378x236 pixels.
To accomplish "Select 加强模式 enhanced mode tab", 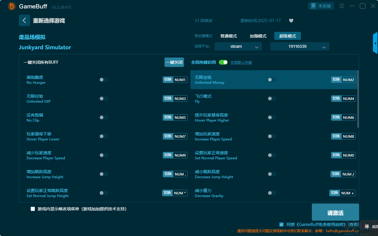I will pyautogui.click(x=258, y=36).
